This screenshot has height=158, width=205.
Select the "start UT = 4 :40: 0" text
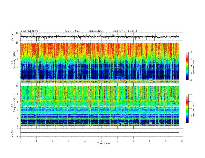pos(125,31)
